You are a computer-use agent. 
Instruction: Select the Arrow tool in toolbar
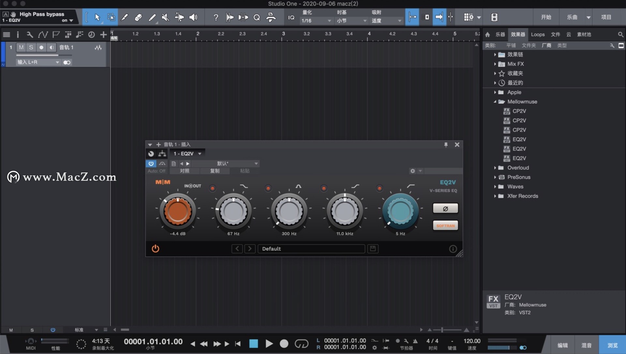pos(97,17)
